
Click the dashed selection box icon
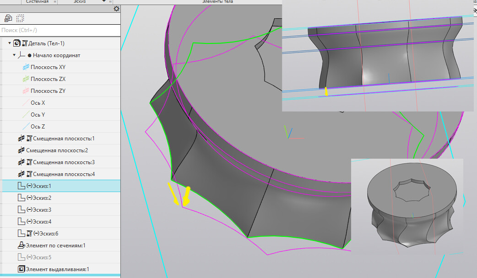(20, 19)
